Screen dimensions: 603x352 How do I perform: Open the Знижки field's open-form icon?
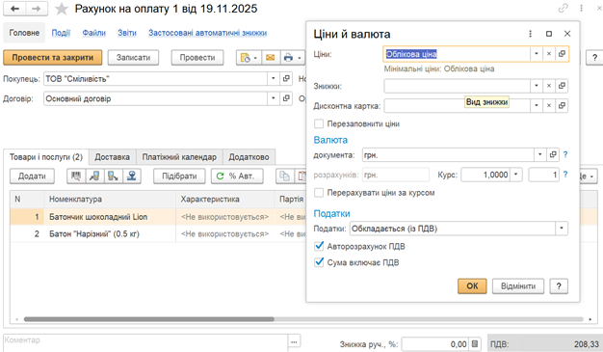coord(562,86)
